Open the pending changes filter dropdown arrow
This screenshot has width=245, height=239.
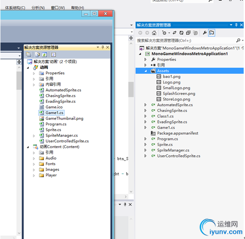pyautogui.click(x=169, y=33)
